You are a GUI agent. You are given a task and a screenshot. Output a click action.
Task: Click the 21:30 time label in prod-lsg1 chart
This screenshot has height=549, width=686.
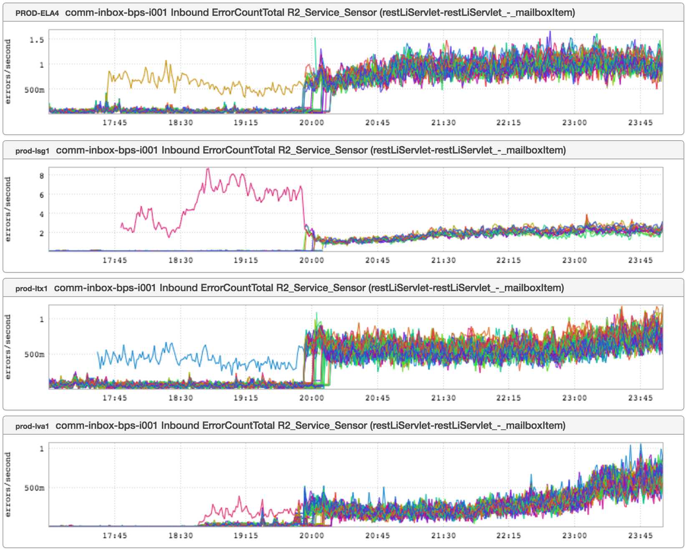pos(443,260)
